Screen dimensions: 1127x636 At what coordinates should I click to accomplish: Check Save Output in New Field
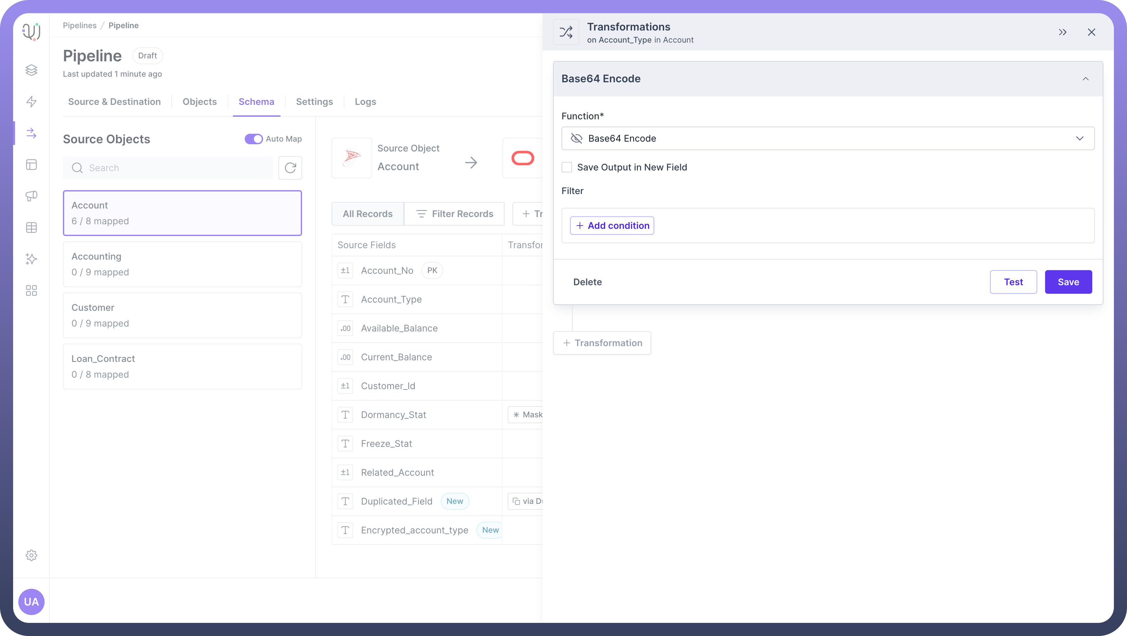tap(566, 167)
